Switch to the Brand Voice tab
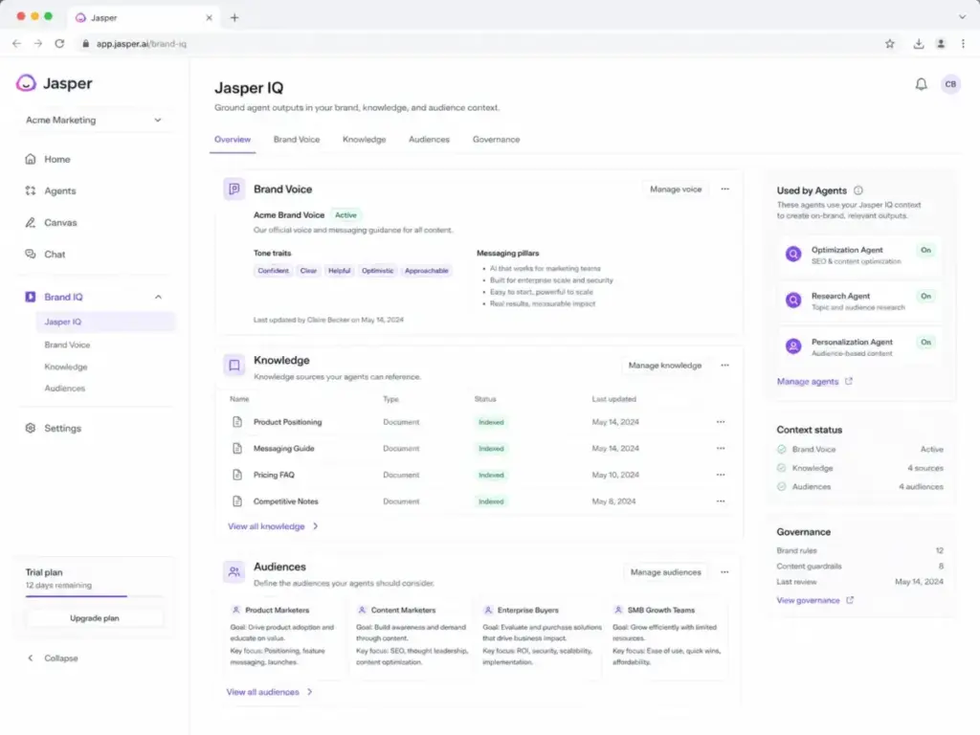The height and width of the screenshot is (735, 980). point(297,140)
